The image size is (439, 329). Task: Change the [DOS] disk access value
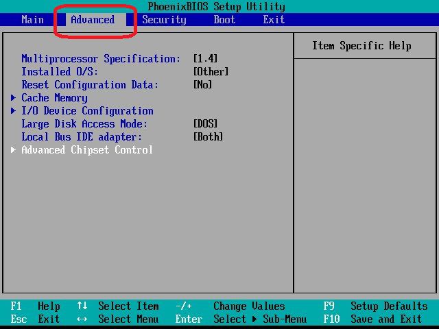click(x=205, y=123)
